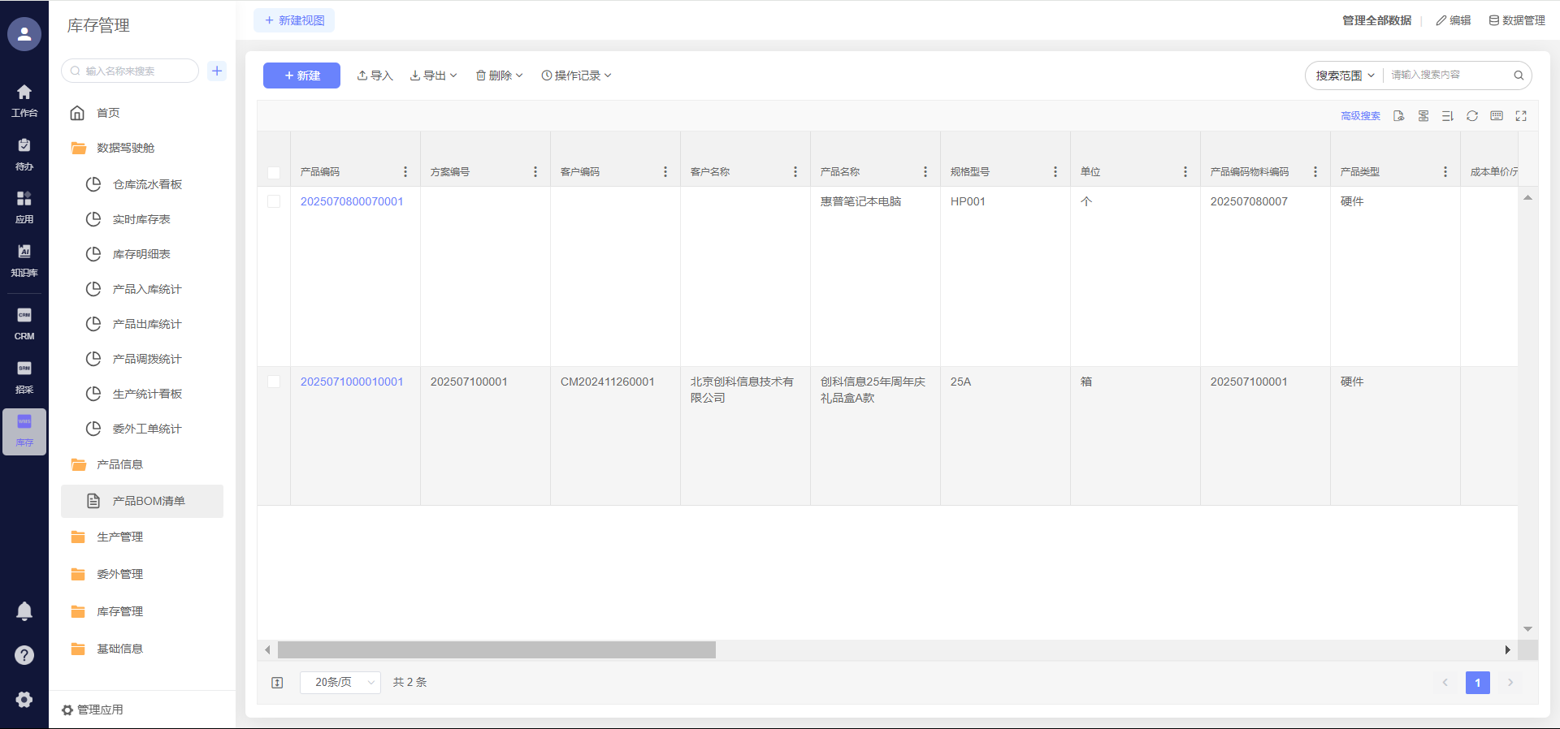
Task: Click the horizontal scrollbar thumb under table
Action: 496,650
